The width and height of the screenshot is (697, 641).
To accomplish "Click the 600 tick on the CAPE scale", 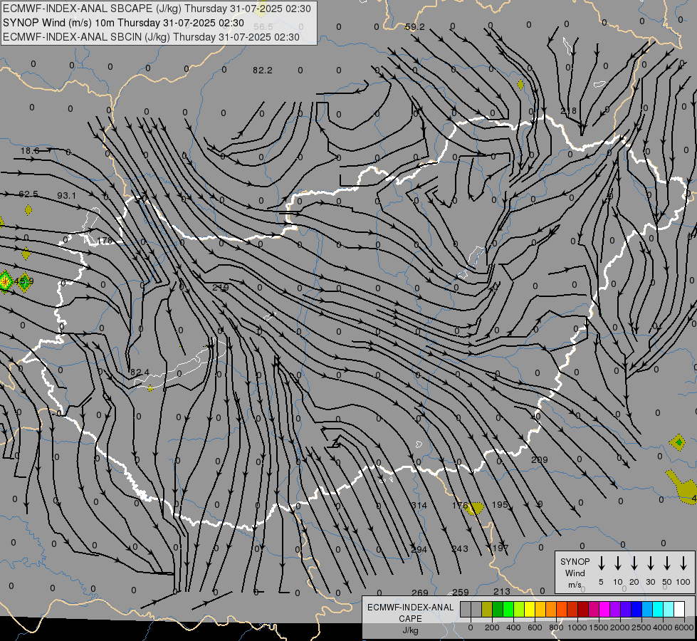I will point(535,627).
